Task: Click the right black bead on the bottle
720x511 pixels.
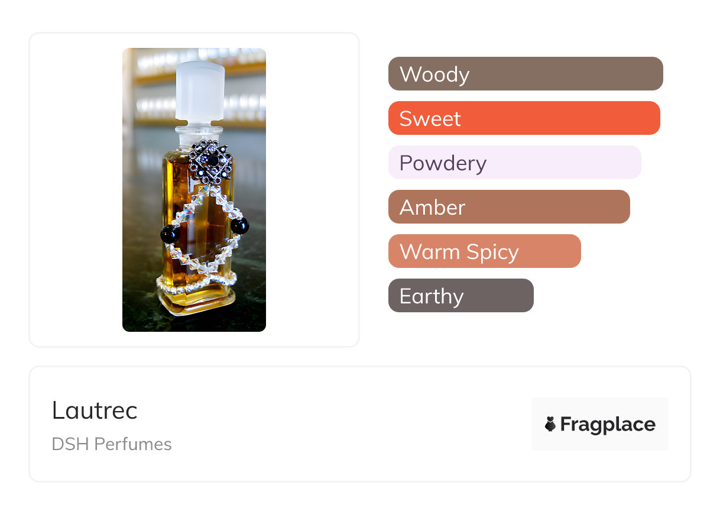Action: click(240, 225)
